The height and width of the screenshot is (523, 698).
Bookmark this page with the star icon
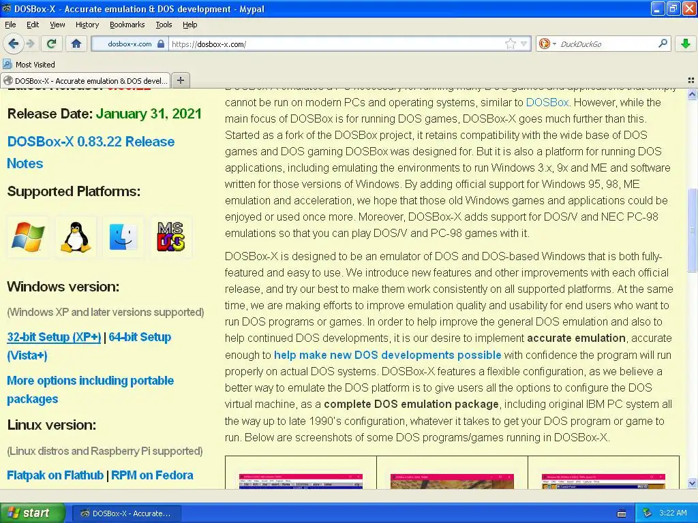[x=510, y=44]
